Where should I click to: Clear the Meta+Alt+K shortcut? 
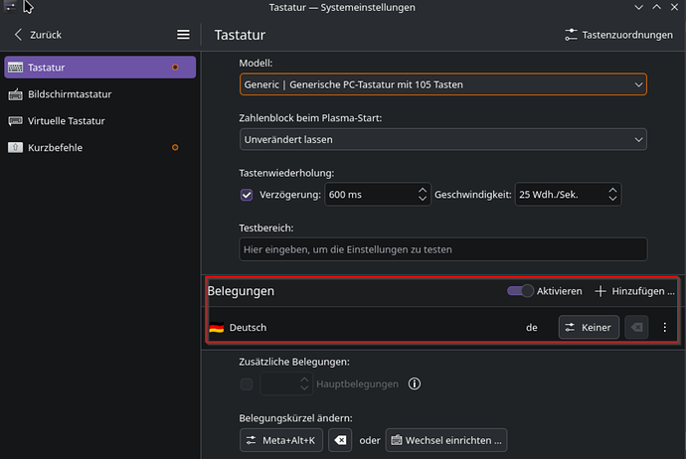(x=340, y=440)
